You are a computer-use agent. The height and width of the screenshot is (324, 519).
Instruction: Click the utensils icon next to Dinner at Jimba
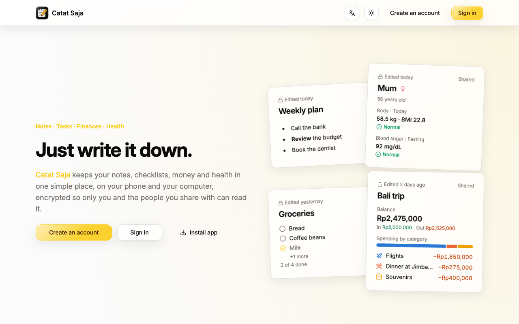click(379, 266)
